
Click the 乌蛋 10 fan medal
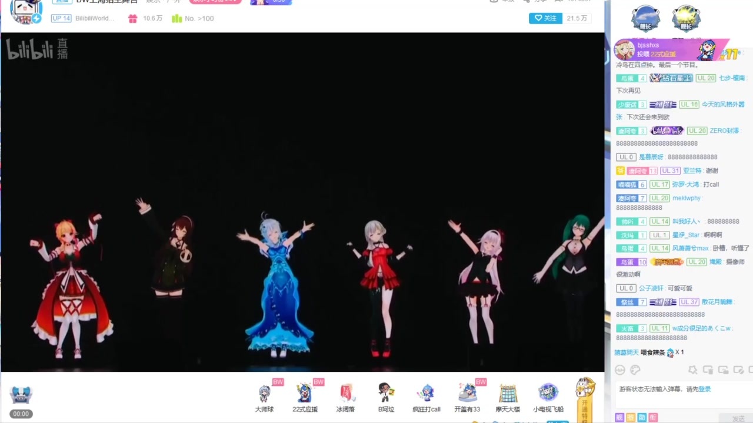point(632,262)
